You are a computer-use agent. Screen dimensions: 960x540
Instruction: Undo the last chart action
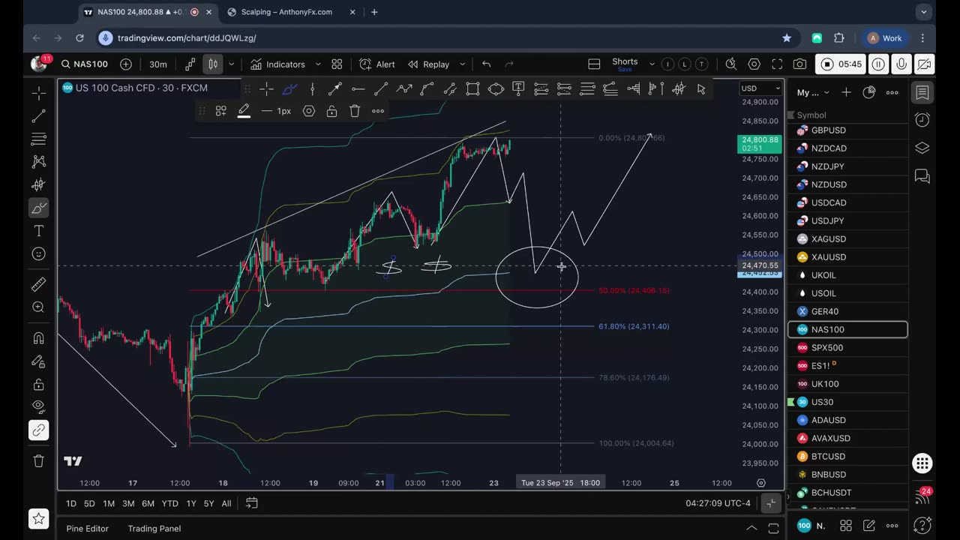pos(486,64)
